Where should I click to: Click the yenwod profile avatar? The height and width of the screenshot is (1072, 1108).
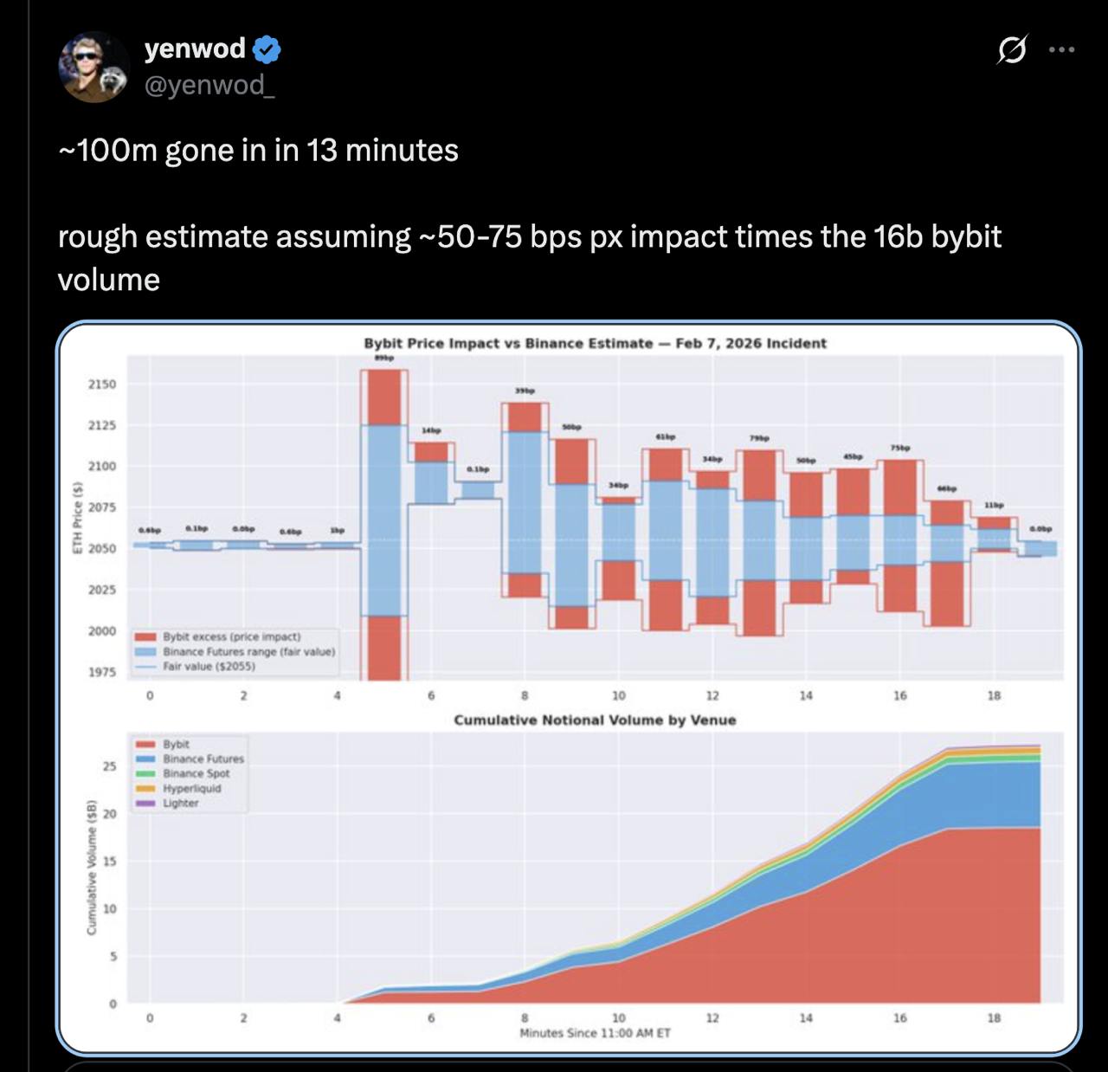(93, 66)
